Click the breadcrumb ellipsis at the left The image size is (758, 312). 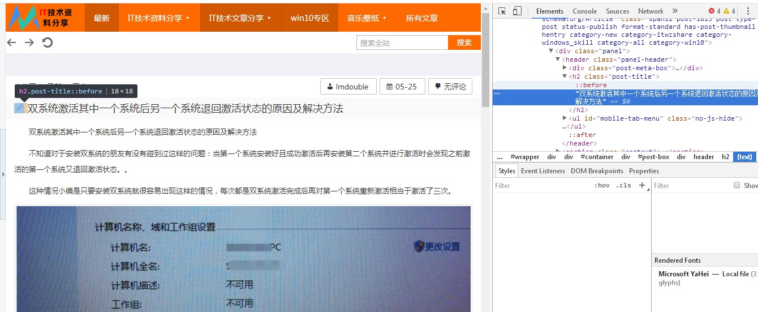tap(500, 157)
